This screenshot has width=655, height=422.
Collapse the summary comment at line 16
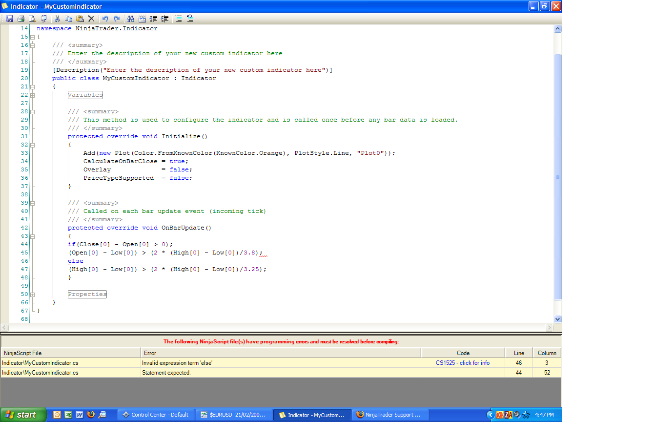32,45
